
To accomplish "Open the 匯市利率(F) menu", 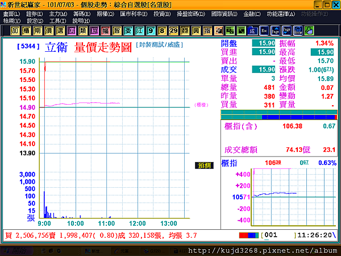I will click(x=134, y=14).
